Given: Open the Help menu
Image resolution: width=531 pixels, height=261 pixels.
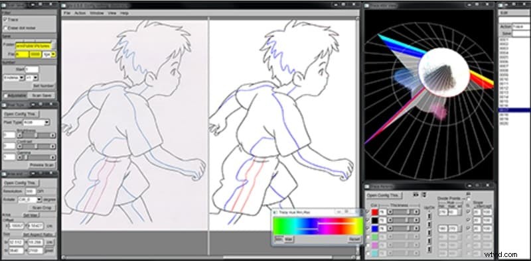Looking at the screenshot, I should [124, 13].
